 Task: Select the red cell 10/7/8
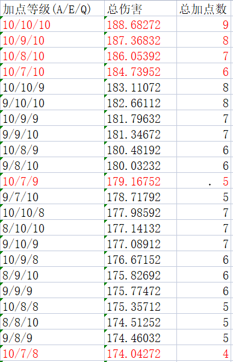coord(52,354)
